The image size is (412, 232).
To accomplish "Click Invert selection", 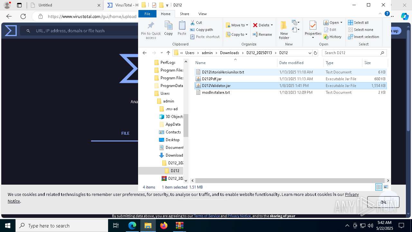I will point(363,37).
